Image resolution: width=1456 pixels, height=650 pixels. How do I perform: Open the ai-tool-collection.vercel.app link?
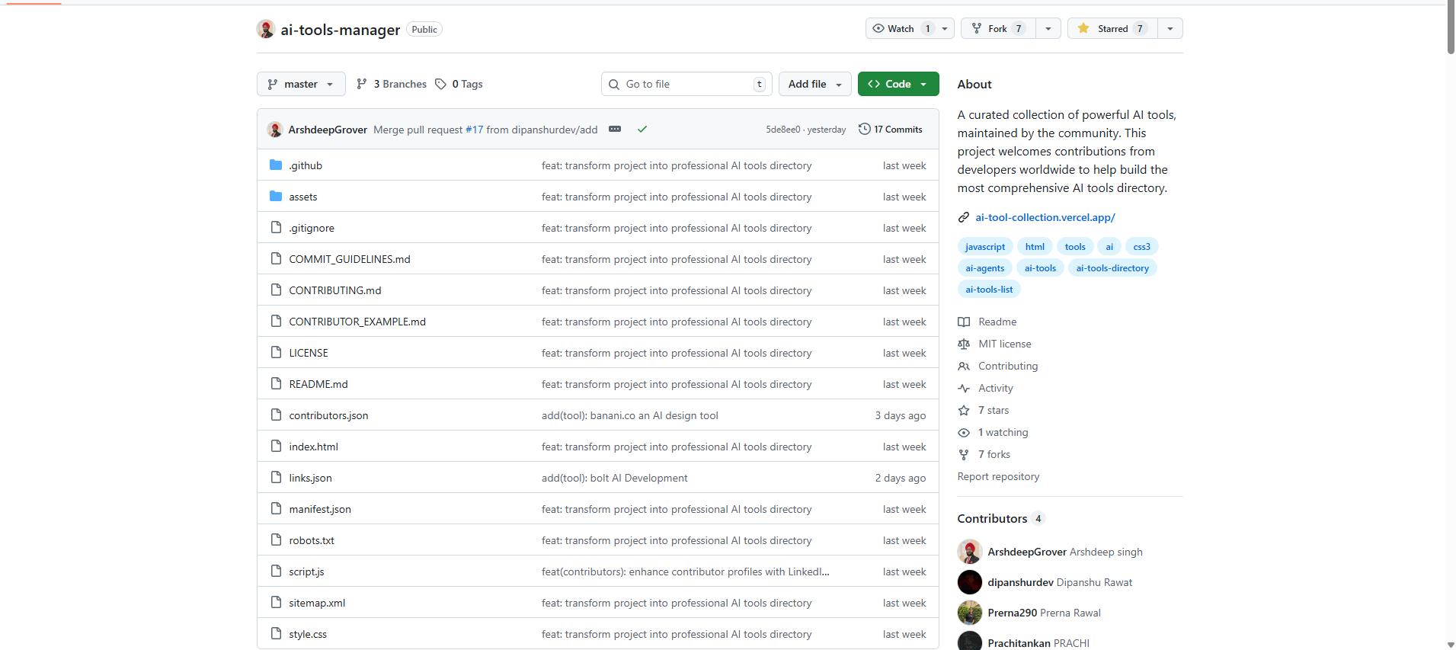click(1045, 217)
